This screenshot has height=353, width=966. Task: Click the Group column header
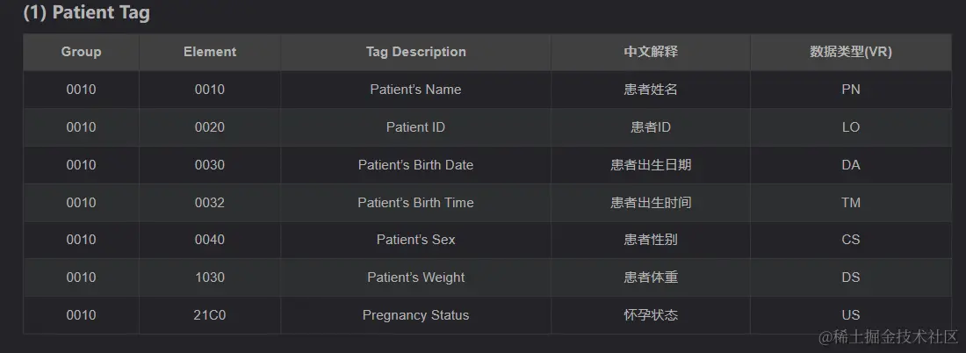click(x=81, y=52)
